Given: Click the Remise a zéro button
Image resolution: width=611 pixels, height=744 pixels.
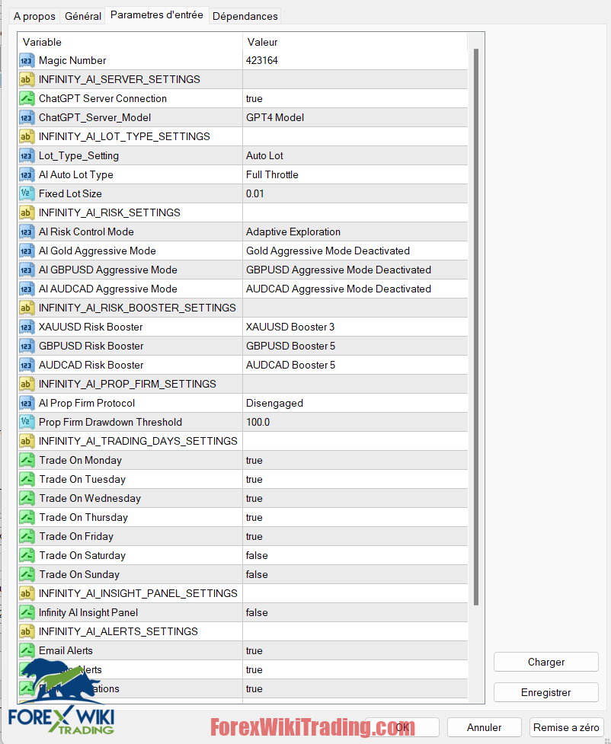Looking at the screenshot, I should pyautogui.click(x=566, y=727).
